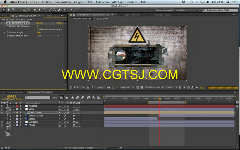This screenshot has height=150, width=240.
Task: Select the Pen tool
Action: 40,10
